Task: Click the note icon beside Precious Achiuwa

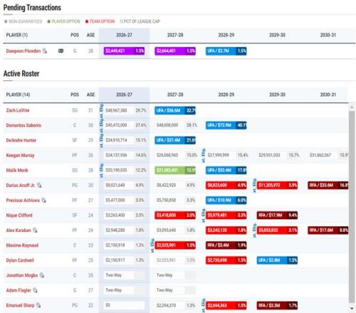Action: 44,200
